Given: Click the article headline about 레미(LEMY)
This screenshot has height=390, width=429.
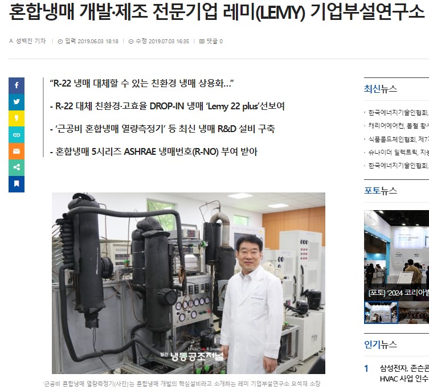Looking at the screenshot, I should (216, 11).
